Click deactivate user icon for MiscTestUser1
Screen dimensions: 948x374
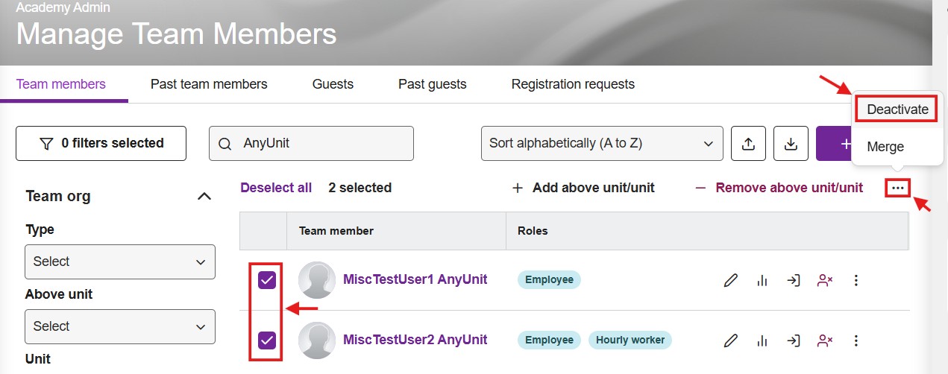(825, 280)
